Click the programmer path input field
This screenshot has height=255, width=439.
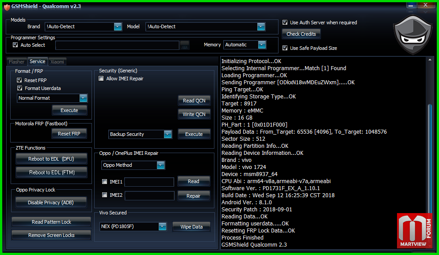click(117, 45)
